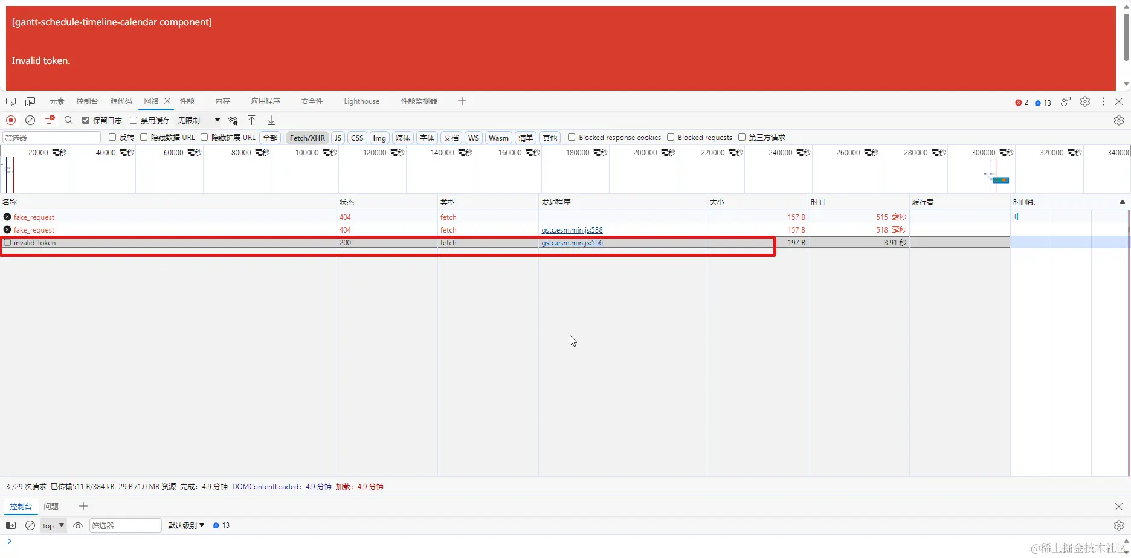
Task: Clear the network log
Action: [x=30, y=120]
